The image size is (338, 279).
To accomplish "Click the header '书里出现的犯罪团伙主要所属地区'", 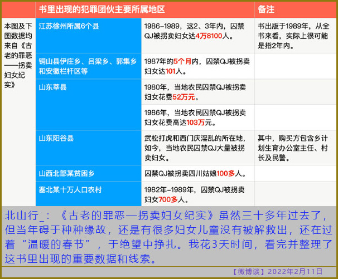I will (102, 9).
